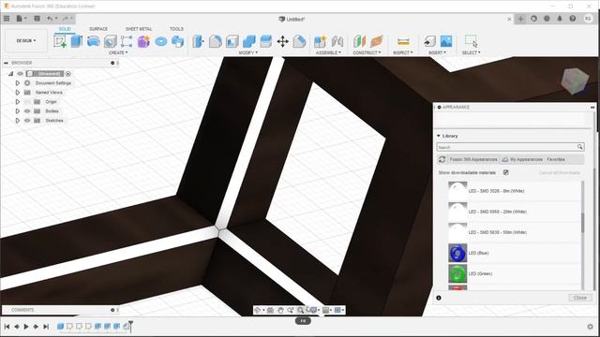Viewport: 600px width, 337px height.
Task: Open the notifications bell
Action: [560, 19]
